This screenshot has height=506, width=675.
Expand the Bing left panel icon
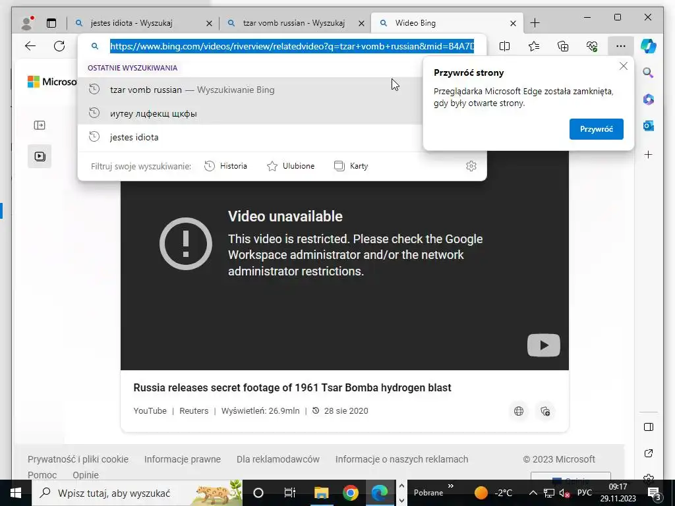(40, 125)
